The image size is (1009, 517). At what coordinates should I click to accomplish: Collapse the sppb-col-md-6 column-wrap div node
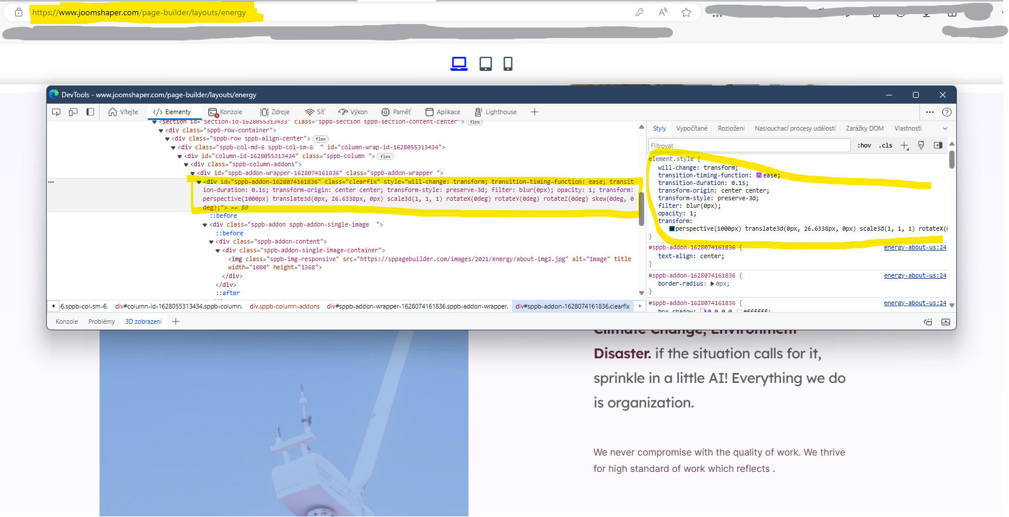[x=174, y=148]
